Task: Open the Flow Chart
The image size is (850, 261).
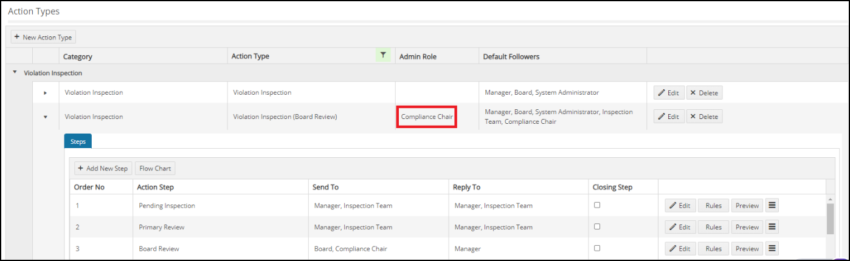Action: tap(155, 168)
